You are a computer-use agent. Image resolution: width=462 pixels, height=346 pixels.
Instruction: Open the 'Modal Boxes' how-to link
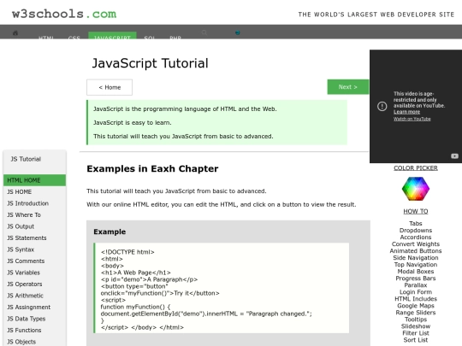coord(416,272)
